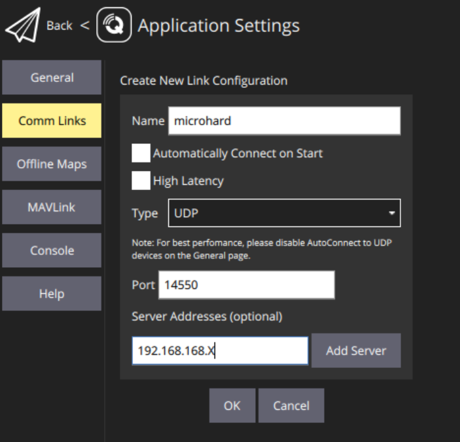
Task: Focus the Server Addresses input field
Action: coord(220,351)
